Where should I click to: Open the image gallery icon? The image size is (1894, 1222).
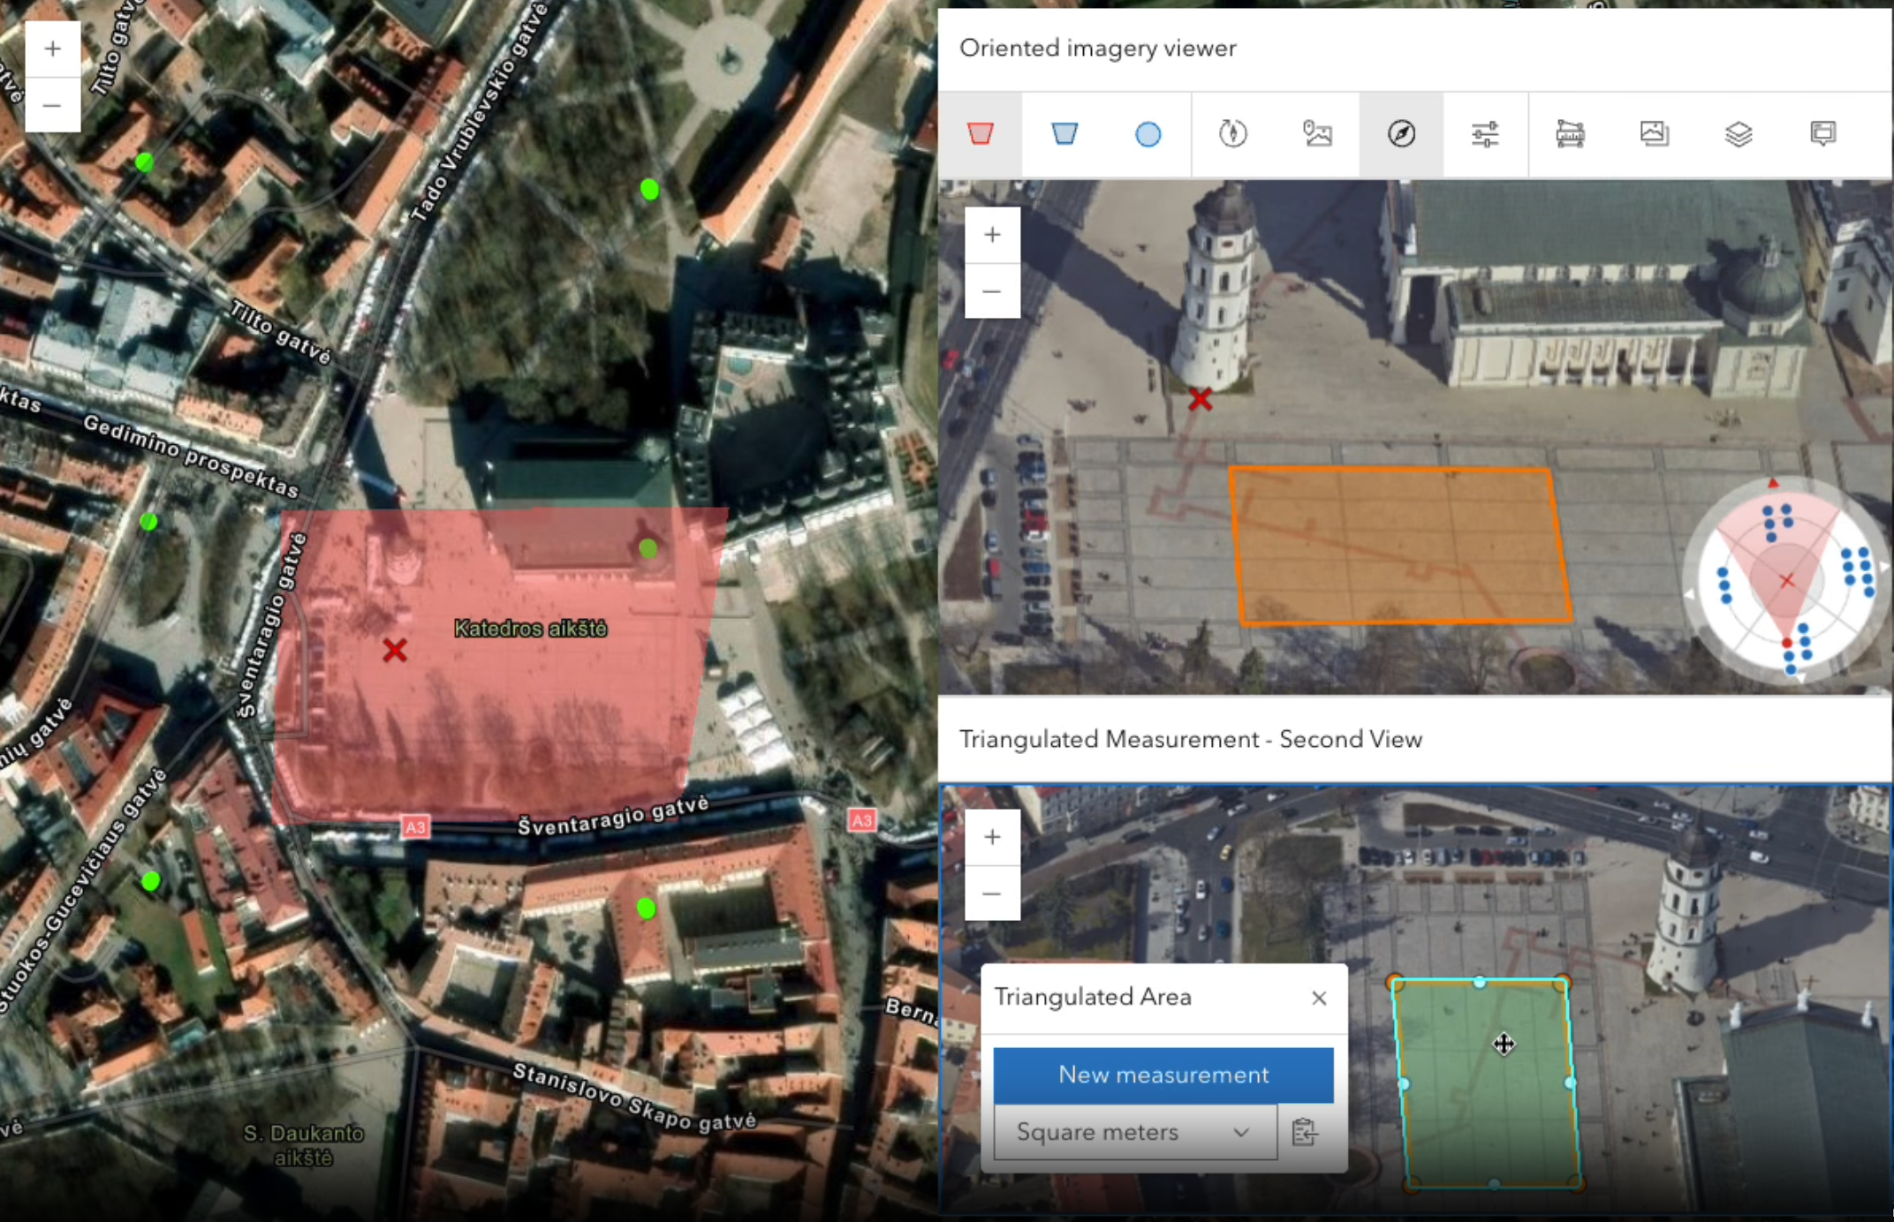pyautogui.click(x=1654, y=134)
